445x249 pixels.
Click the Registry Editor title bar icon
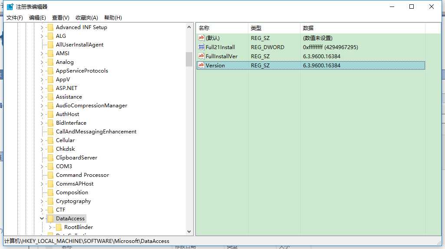(x=10, y=7)
